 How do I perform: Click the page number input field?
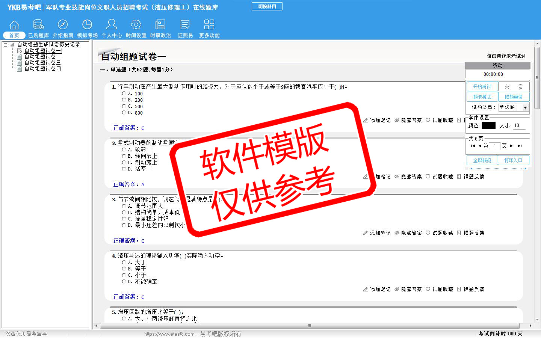(495, 146)
